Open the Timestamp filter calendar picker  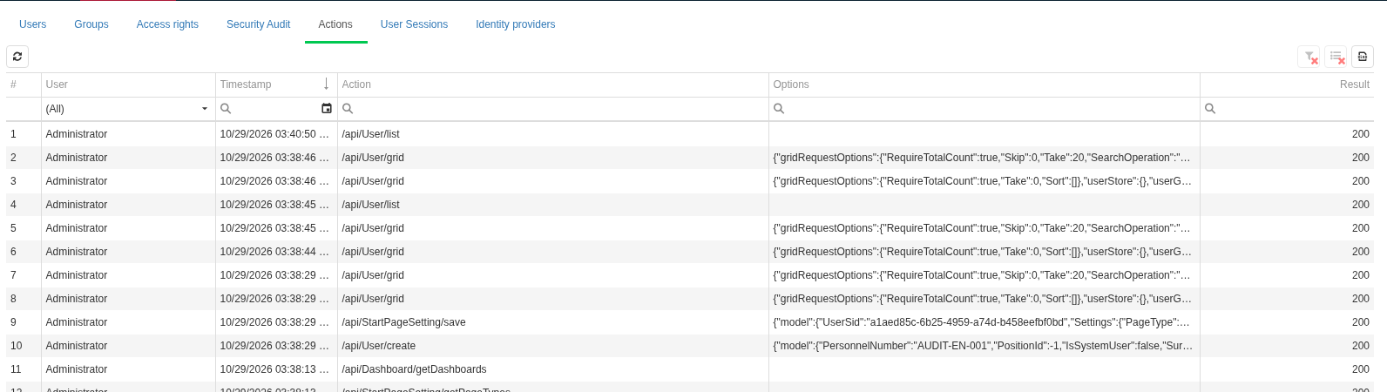(x=327, y=109)
